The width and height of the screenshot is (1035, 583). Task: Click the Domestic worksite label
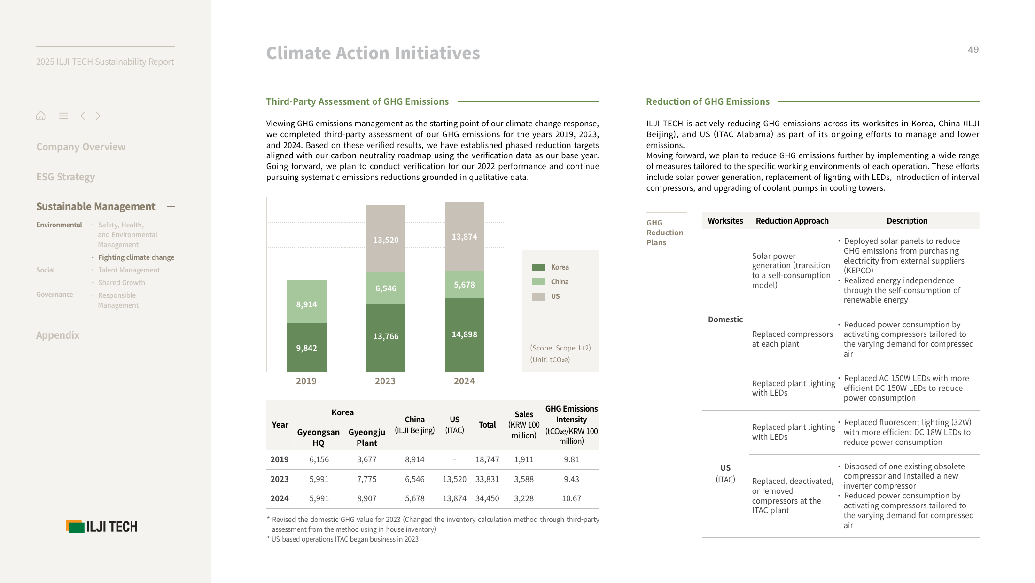[x=725, y=319]
